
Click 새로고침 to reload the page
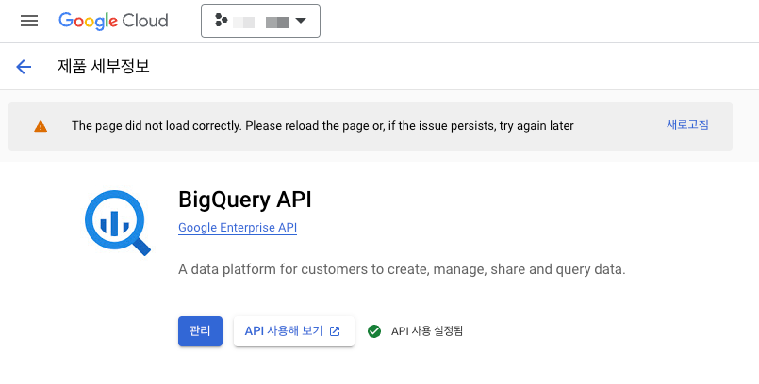point(687,124)
